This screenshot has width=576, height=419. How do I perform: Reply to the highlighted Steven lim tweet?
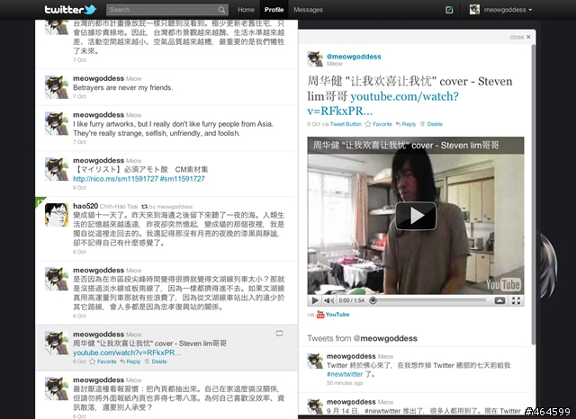[x=130, y=361]
